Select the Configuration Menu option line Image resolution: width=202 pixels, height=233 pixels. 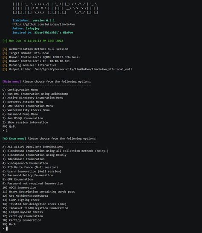pyautogui.click(x=20, y=90)
